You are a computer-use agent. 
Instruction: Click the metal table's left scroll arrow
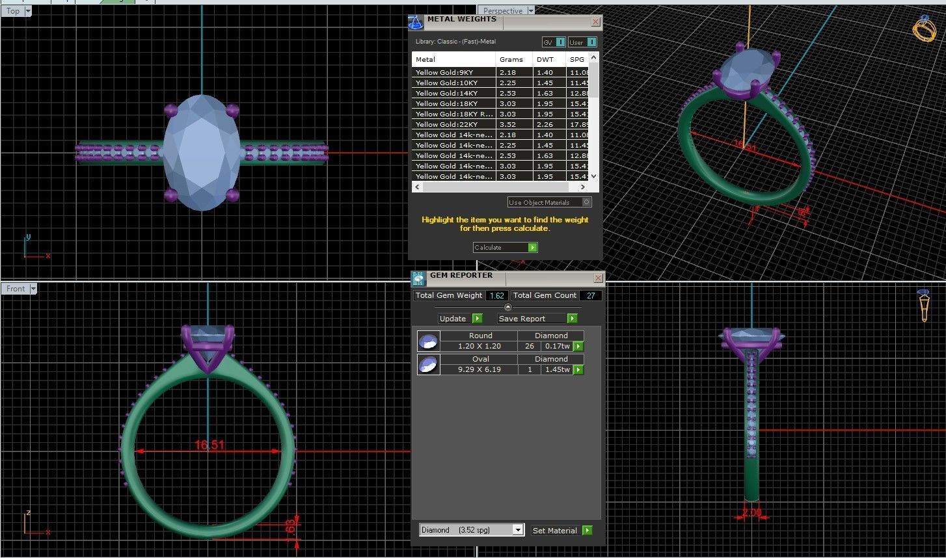(x=417, y=187)
